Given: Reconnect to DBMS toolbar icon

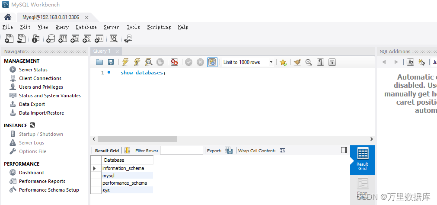Looking at the screenshot, I should click(x=128, y=38).
